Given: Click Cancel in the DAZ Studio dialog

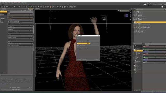Looking at the screenshot, I should pyautogui.click(x=97, y=60).
